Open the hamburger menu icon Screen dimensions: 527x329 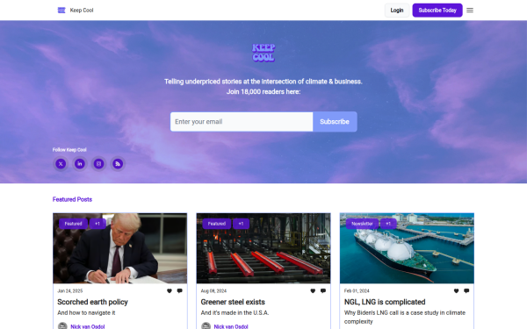(x=470, y=11)
